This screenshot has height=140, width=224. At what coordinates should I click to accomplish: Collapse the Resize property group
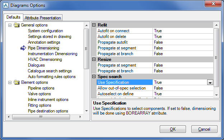(x=94, y=59)
